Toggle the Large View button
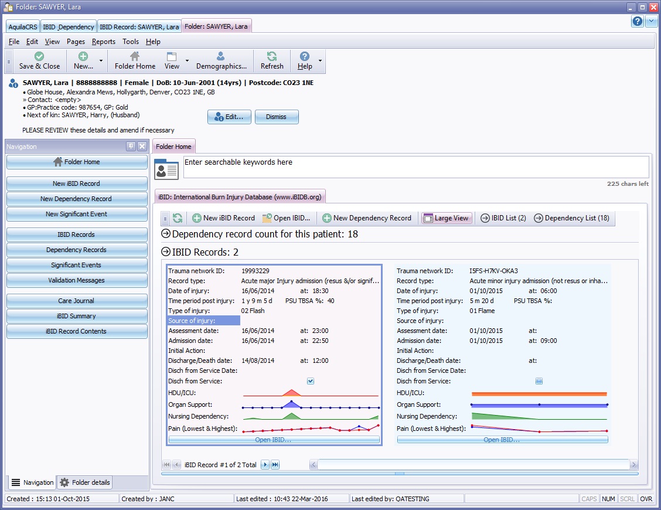Viewport: 661px width, 510px height. [x=446, y=218]
